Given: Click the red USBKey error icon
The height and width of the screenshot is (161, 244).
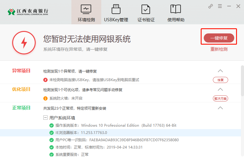Looking at the screenshot, I should 45,80.
